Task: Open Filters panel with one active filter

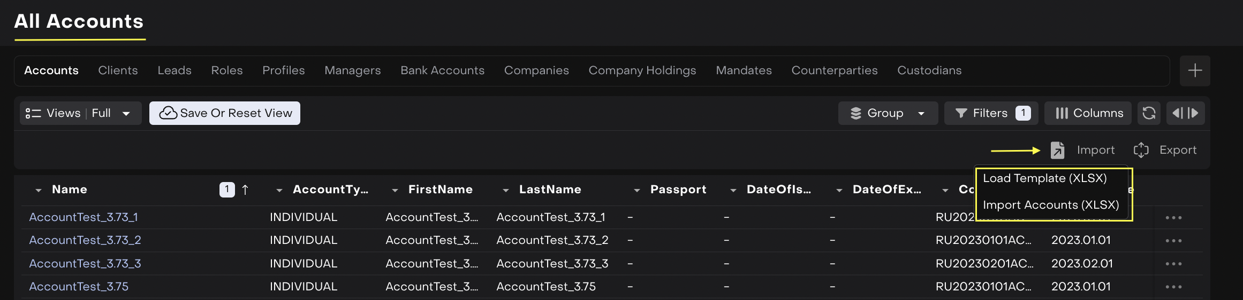Action: [x=991, y=113]
